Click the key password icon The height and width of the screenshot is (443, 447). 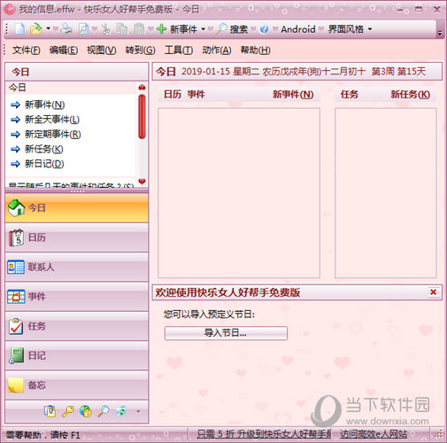coord(68,411)
